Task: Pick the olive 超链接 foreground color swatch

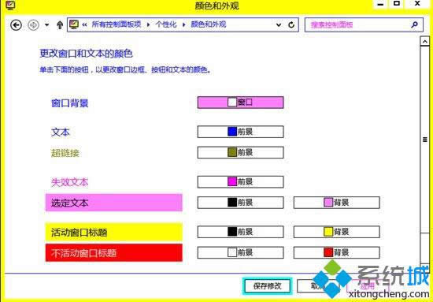Action: tap(232, 152)
